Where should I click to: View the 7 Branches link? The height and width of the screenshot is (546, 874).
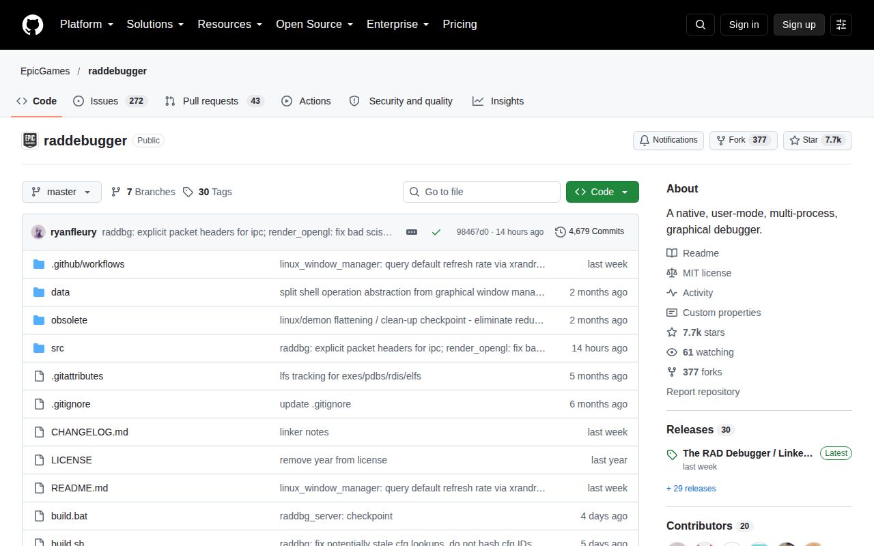tap(143, 192)
